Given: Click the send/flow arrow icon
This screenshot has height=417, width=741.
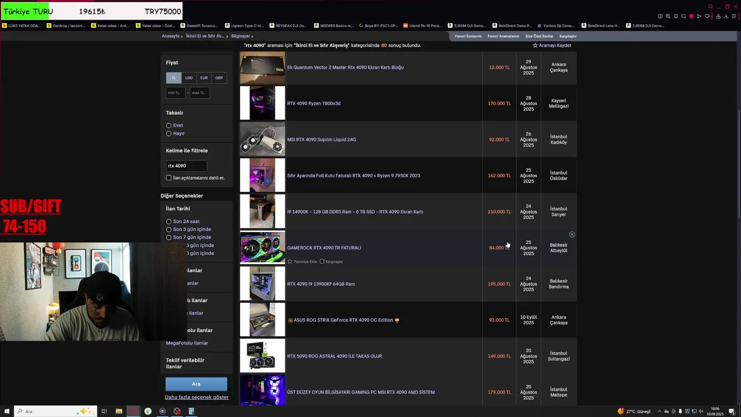Looking at the screenshot, I should coord(699,16).
